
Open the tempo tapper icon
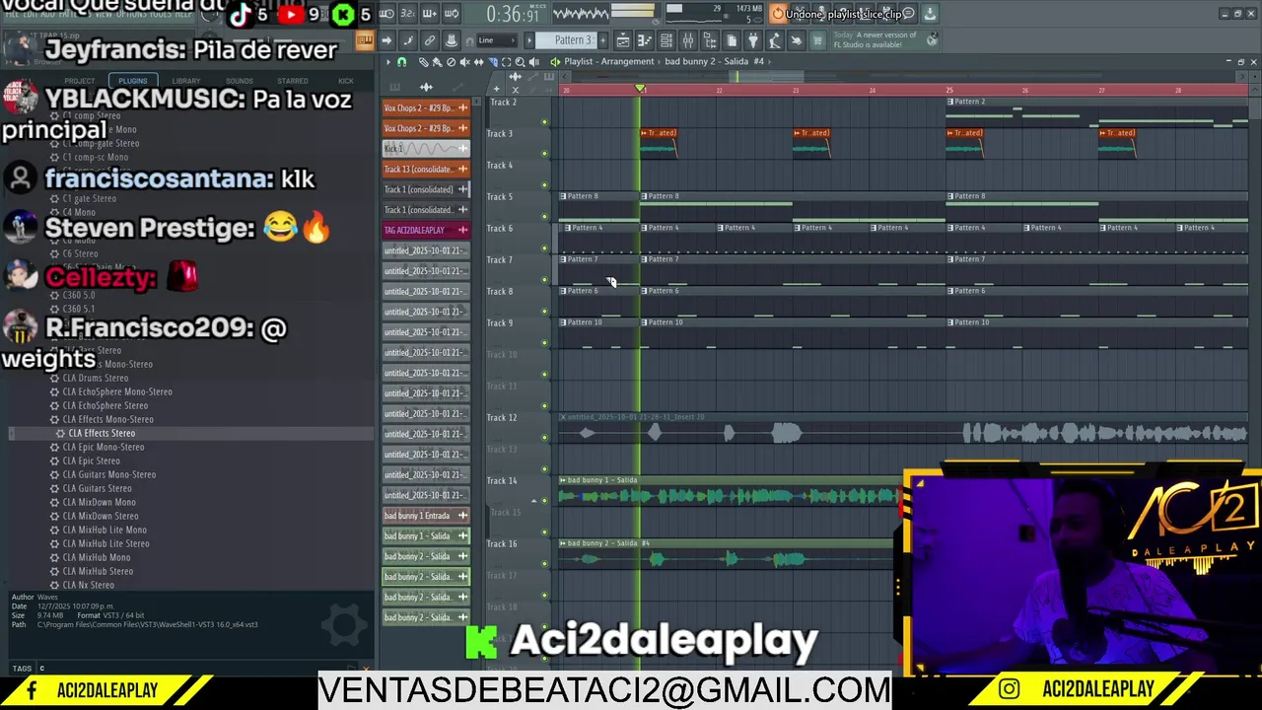click(775, 40)
